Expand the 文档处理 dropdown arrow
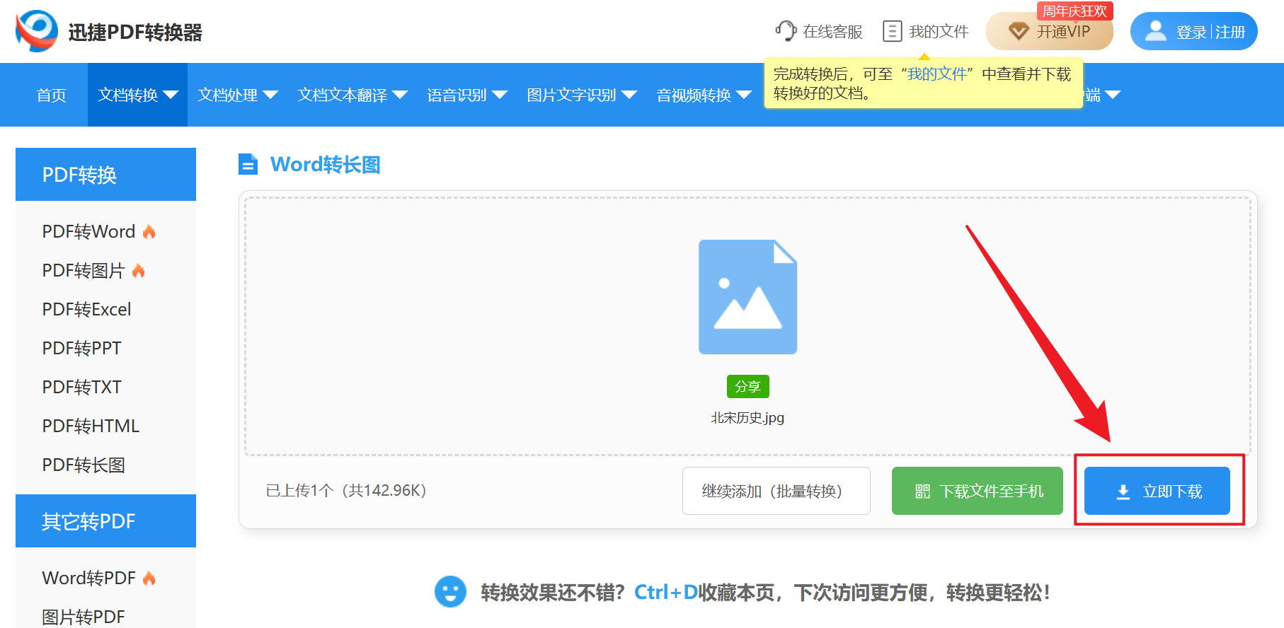The image size is (1284, 628). 270,95
